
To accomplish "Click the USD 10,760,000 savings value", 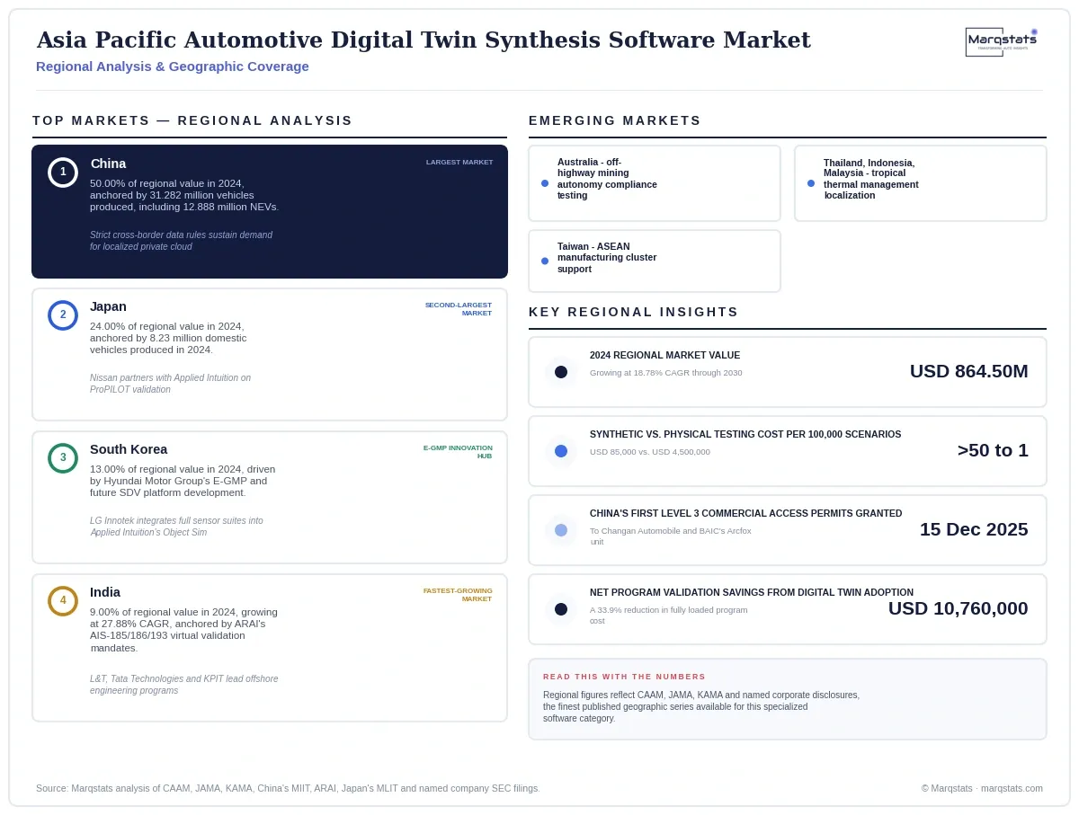I will click(959, 608).
